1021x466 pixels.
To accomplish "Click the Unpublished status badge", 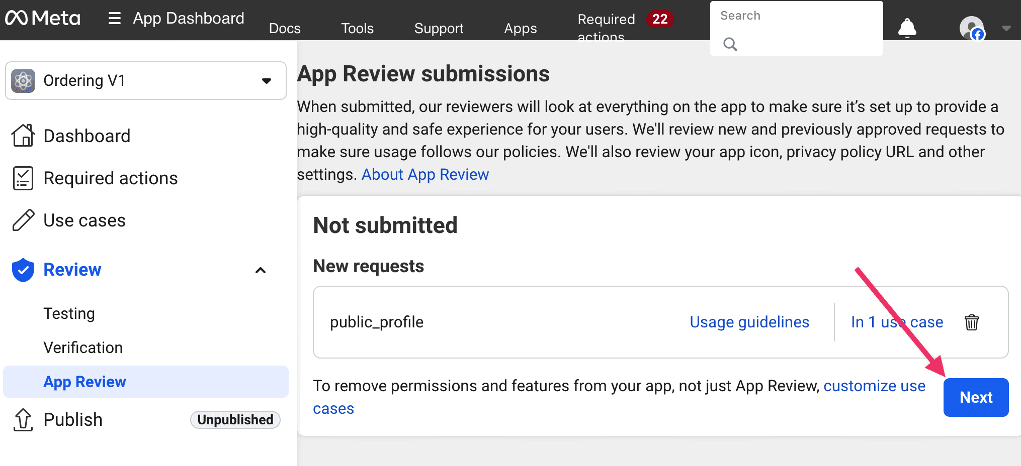I will coord(235,420).
